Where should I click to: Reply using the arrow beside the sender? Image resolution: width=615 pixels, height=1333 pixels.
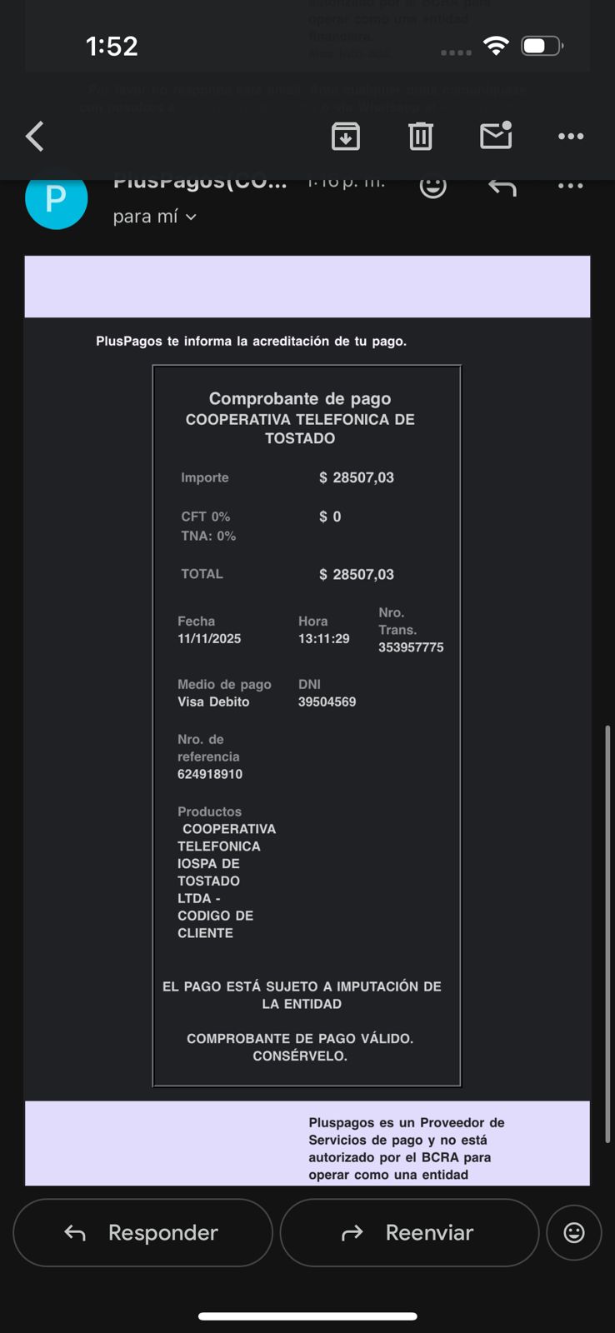(502, 187)
